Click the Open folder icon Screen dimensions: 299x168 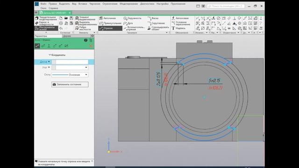click(x=66, y=18)
